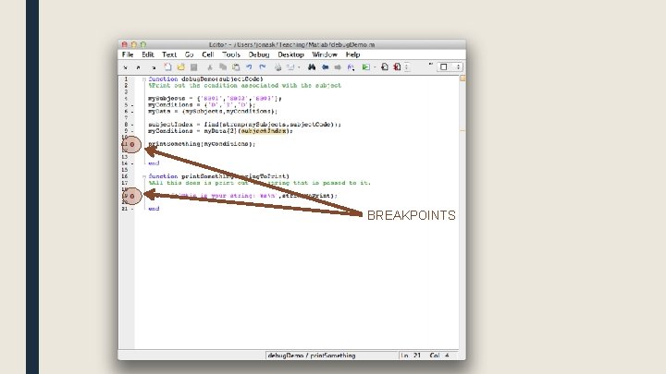Image resolution: width=666 pixels, height=374 pixels.
Task: Open the Go menu
Action: point(189,54)
